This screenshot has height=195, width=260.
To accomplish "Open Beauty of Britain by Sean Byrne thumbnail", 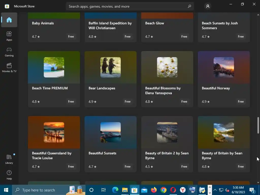I will [x=224, y=132].
